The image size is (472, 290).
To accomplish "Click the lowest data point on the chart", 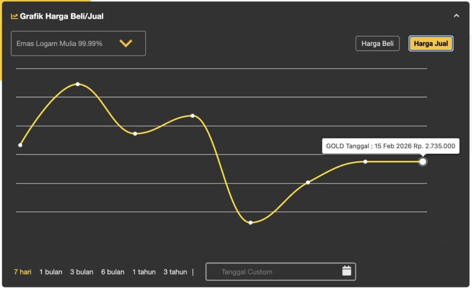I will [x=250, y=223].
